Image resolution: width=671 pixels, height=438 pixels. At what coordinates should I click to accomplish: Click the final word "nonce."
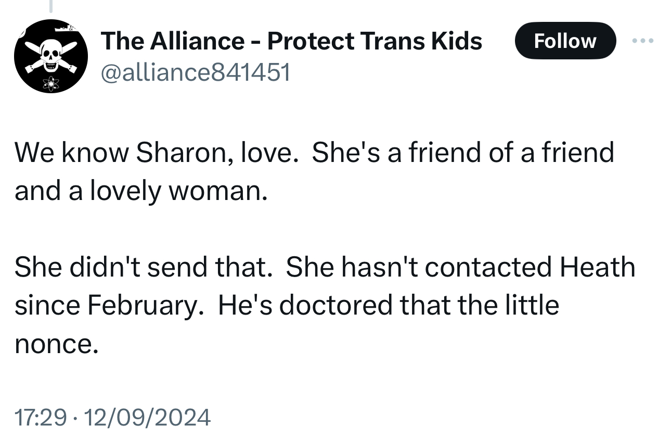tap(56, 344)
